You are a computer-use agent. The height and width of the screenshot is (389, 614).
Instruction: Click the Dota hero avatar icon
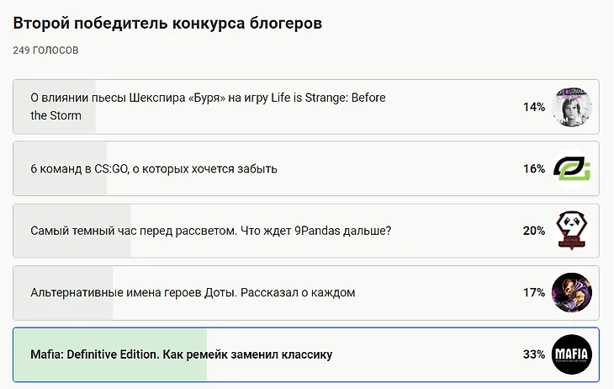[x=572, y=292]
